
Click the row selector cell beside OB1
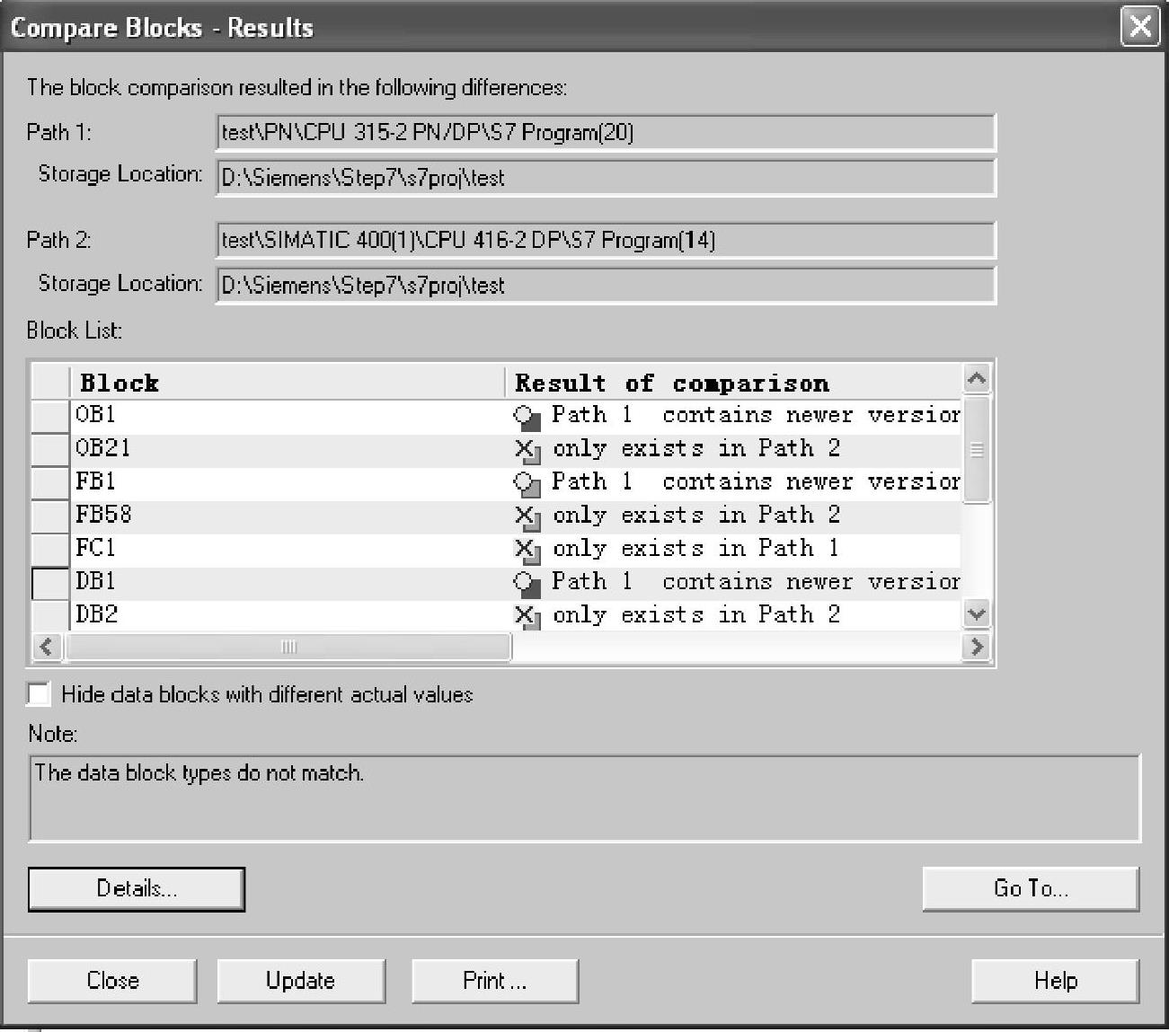50,417
